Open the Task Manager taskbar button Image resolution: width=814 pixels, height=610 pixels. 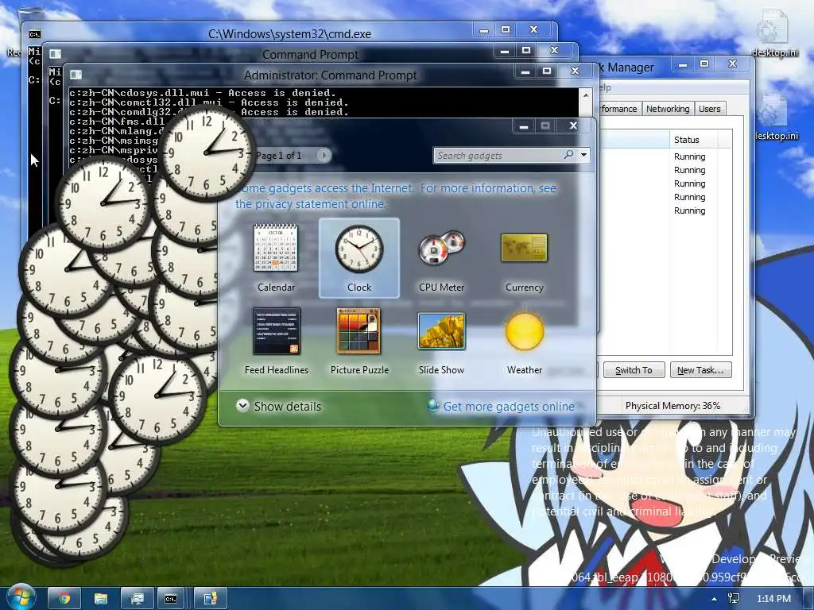pyautogui.click(x=137, y=599)
